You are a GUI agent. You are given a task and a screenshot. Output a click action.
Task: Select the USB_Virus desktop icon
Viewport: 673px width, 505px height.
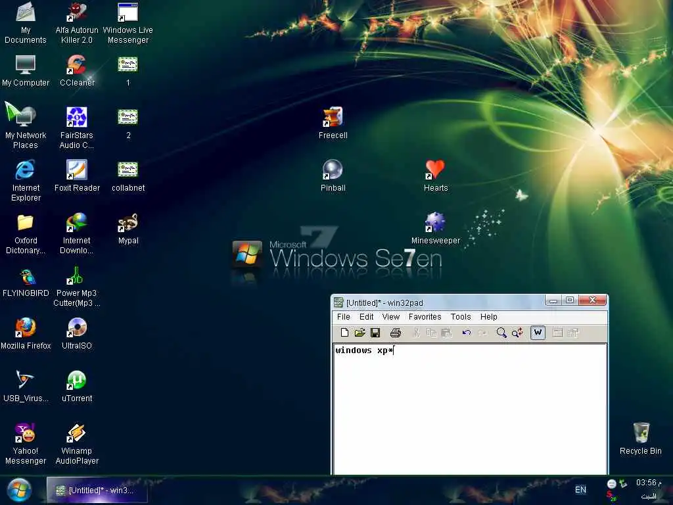(26, 387)
